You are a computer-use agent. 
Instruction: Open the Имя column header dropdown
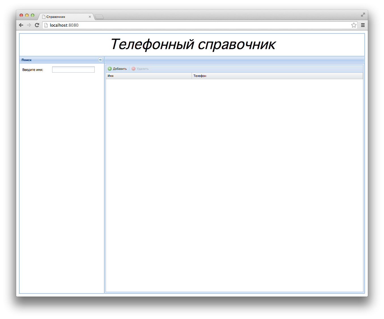(188, 76)
